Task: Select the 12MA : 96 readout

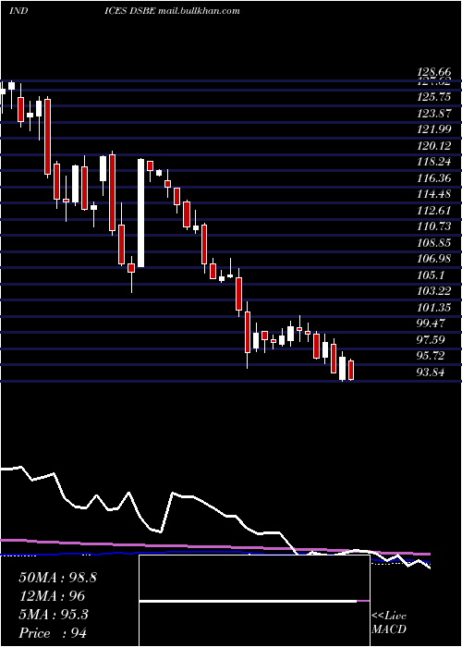Action: [x=52, y=596]
